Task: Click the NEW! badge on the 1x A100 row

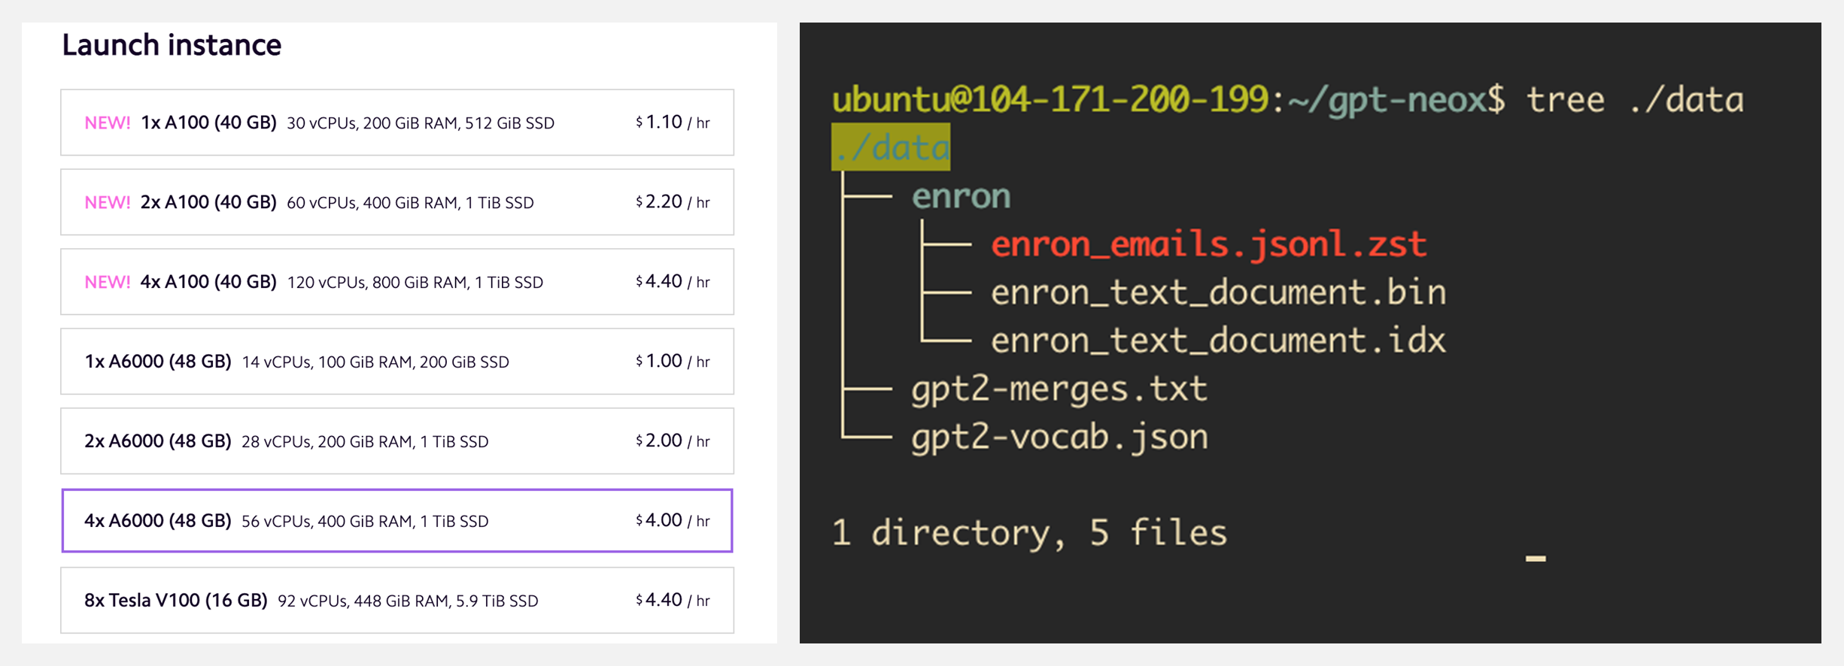Action: click(108, 123)
